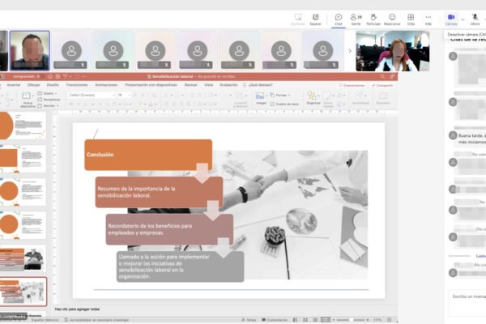Open the Vista ribbon tab in PowerPoint

[x=209, y=85]
